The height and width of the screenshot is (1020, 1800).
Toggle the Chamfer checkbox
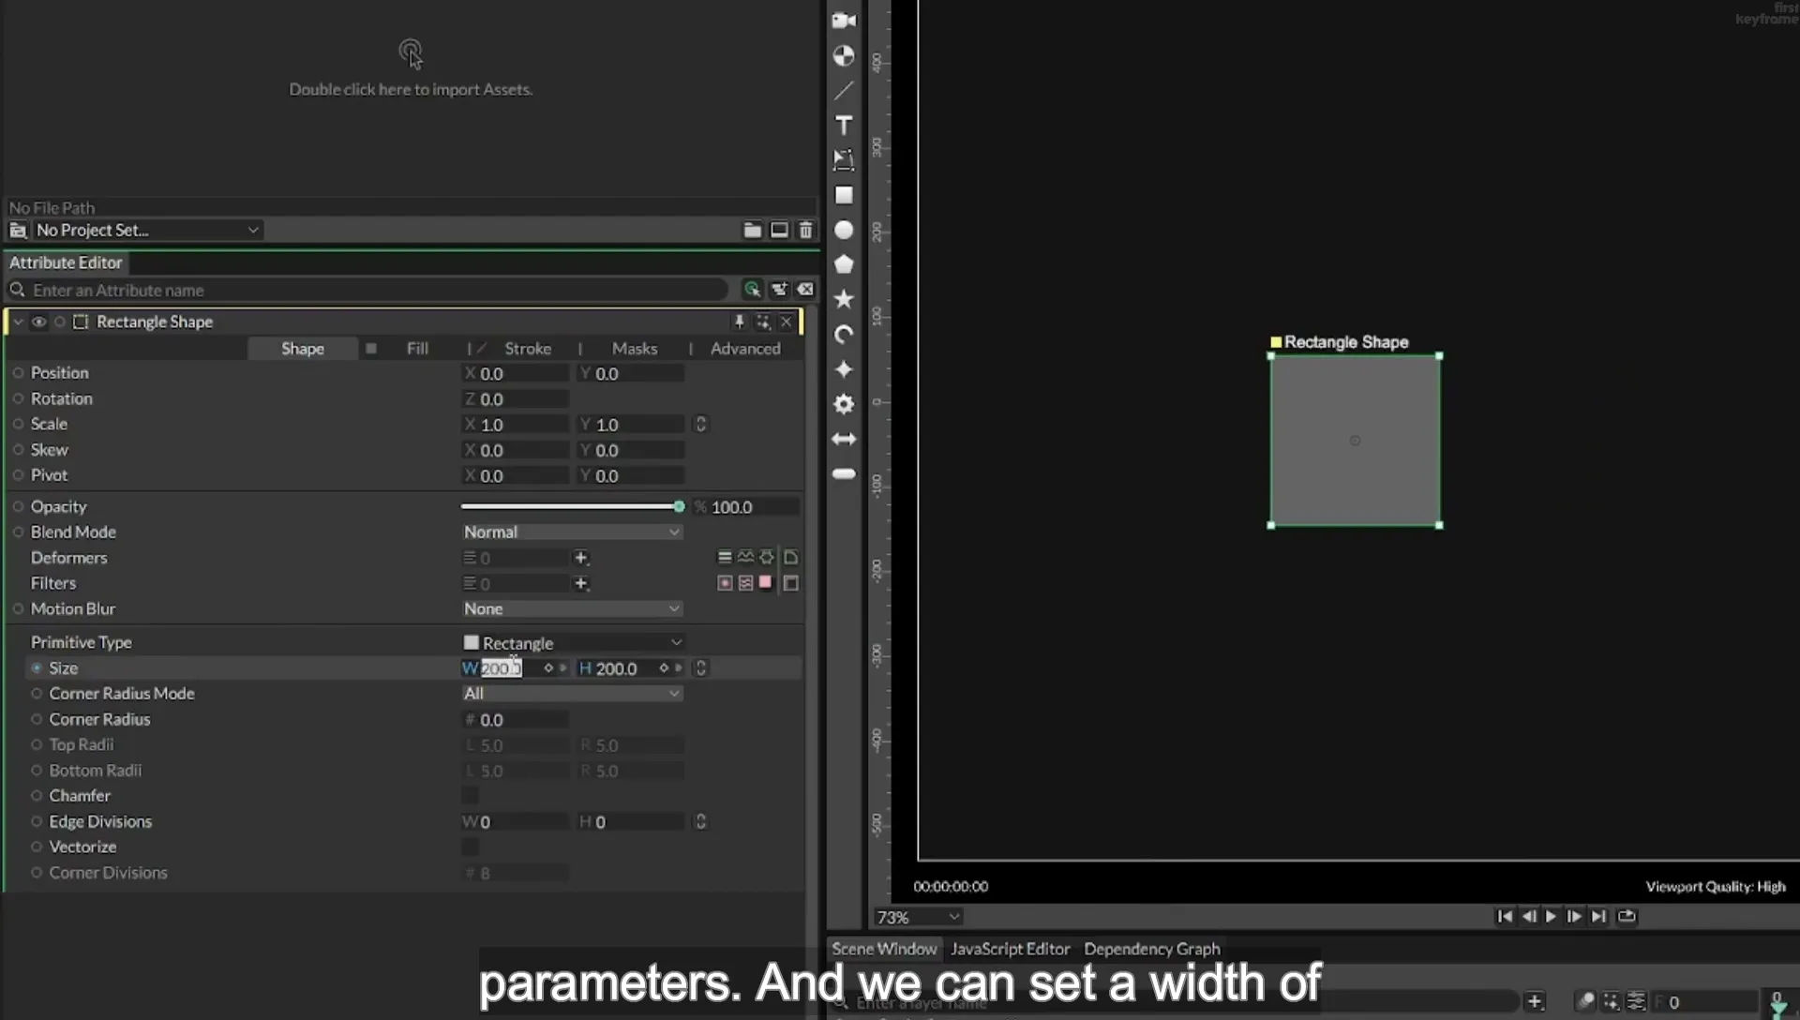[x=470, y=796]
